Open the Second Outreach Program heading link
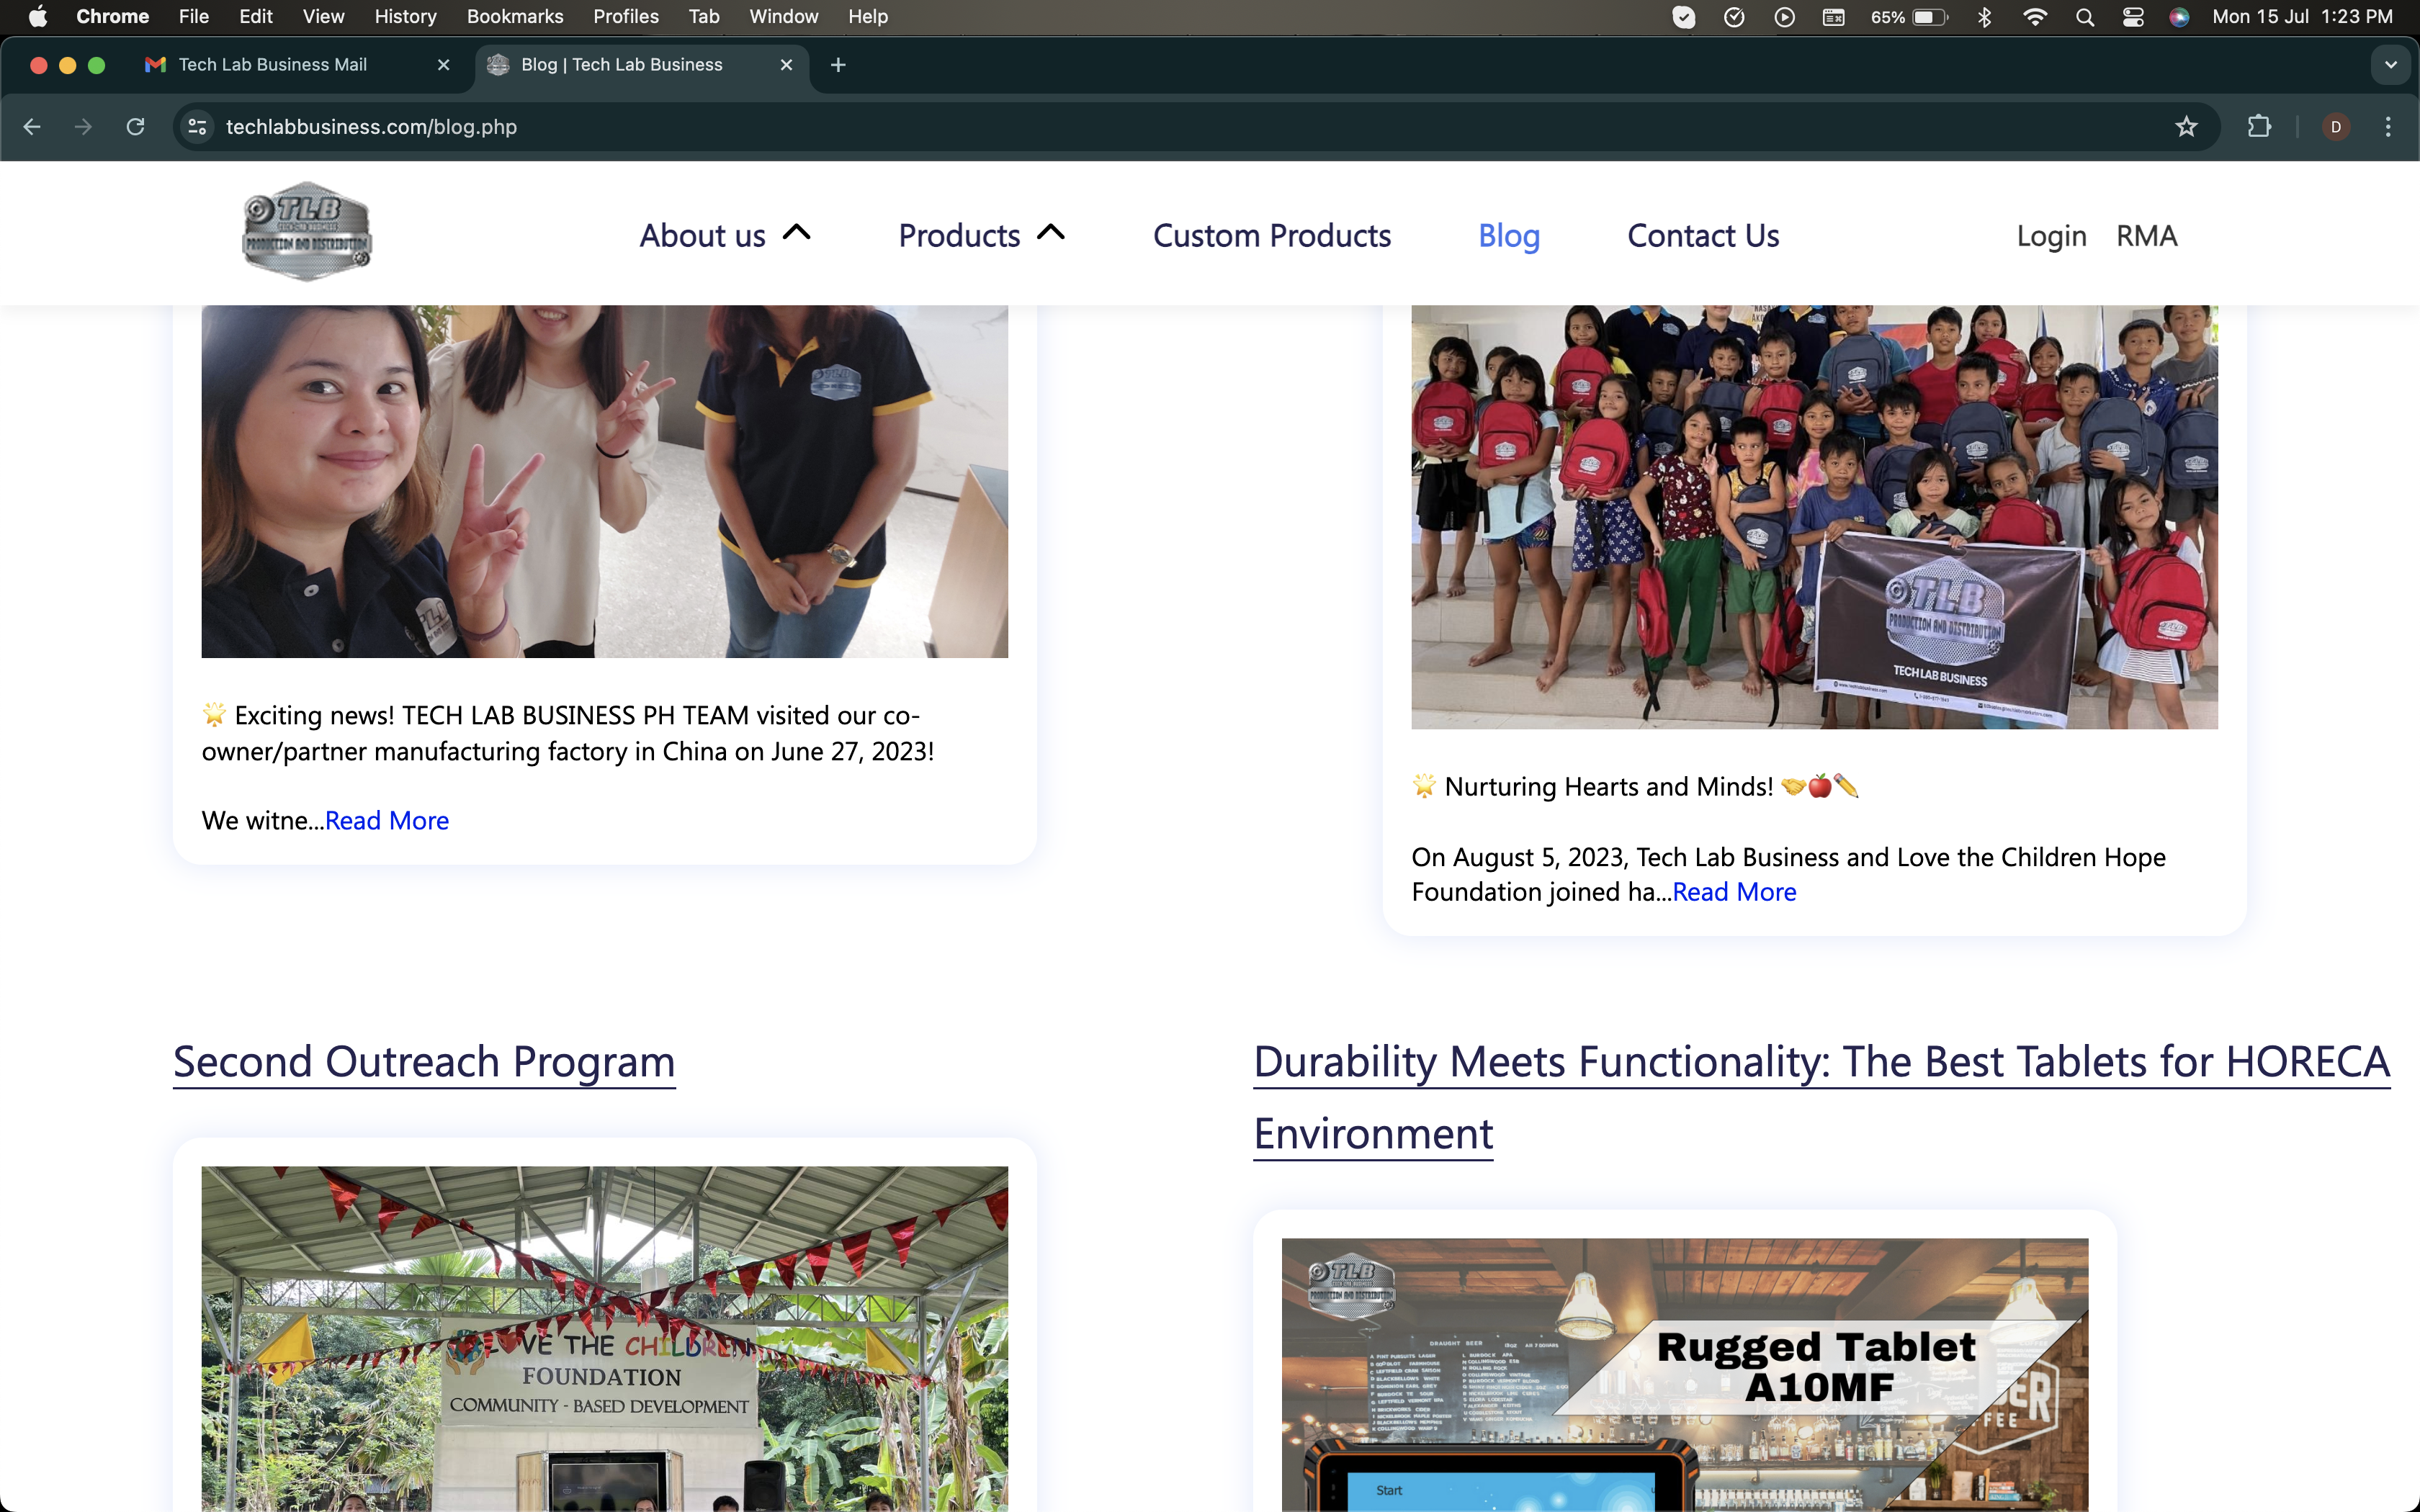This screenshot has height=1512, width=2420. coord(424,1062)
